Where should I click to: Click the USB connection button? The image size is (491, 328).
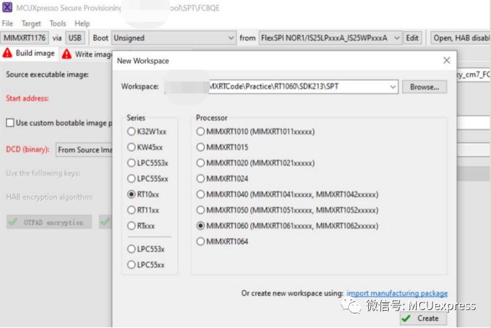(x=75, y=38)
